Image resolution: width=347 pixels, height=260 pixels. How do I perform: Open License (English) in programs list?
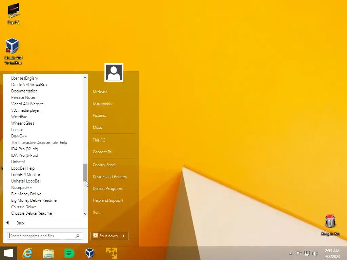click(x=24, y=78)
